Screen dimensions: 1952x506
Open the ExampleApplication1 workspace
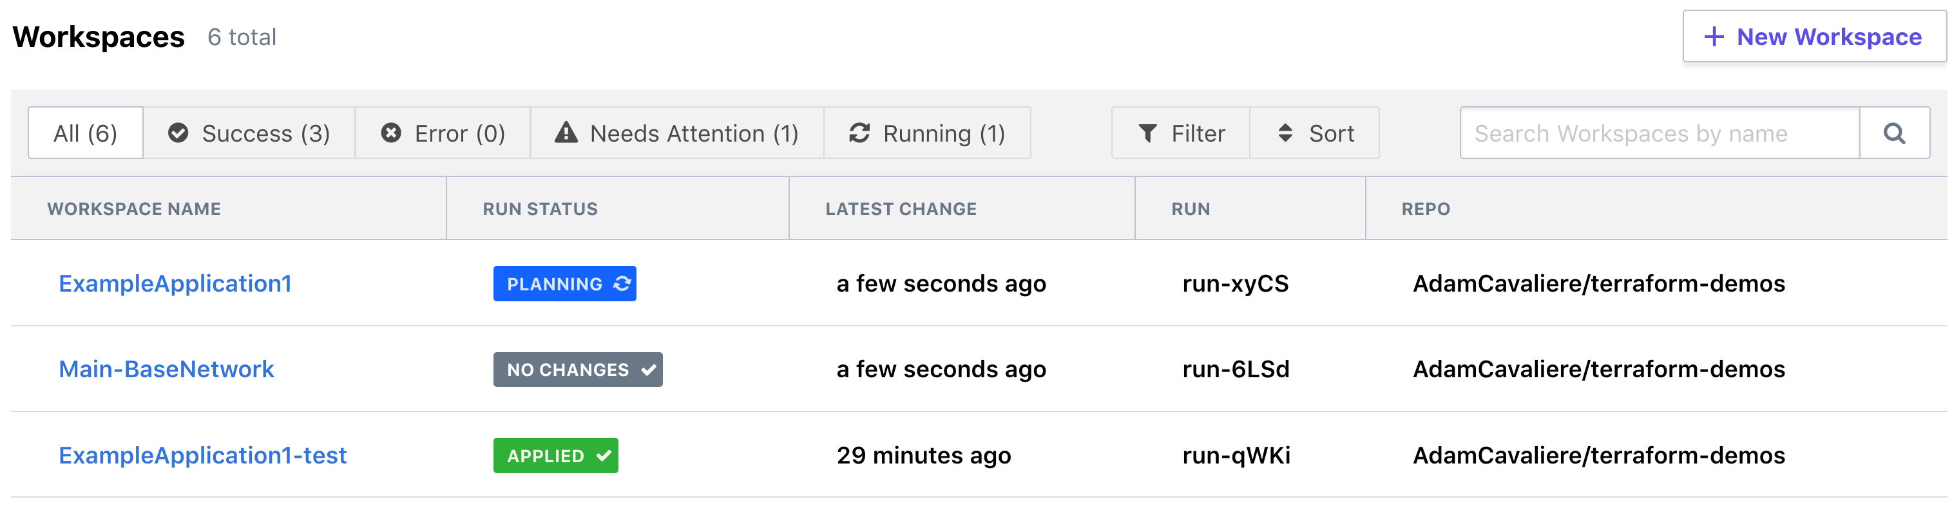click(175, 283)
